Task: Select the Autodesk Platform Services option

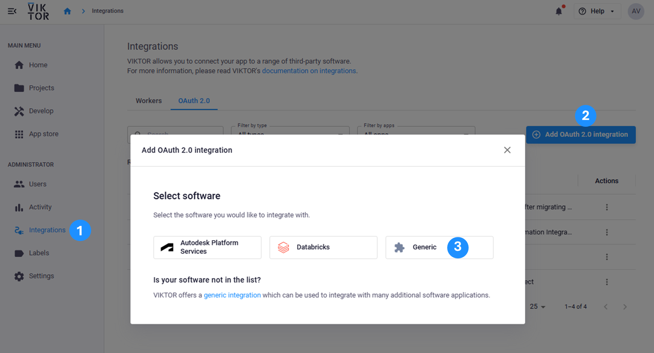Action: pyautogui.click(x=207, y=247)
